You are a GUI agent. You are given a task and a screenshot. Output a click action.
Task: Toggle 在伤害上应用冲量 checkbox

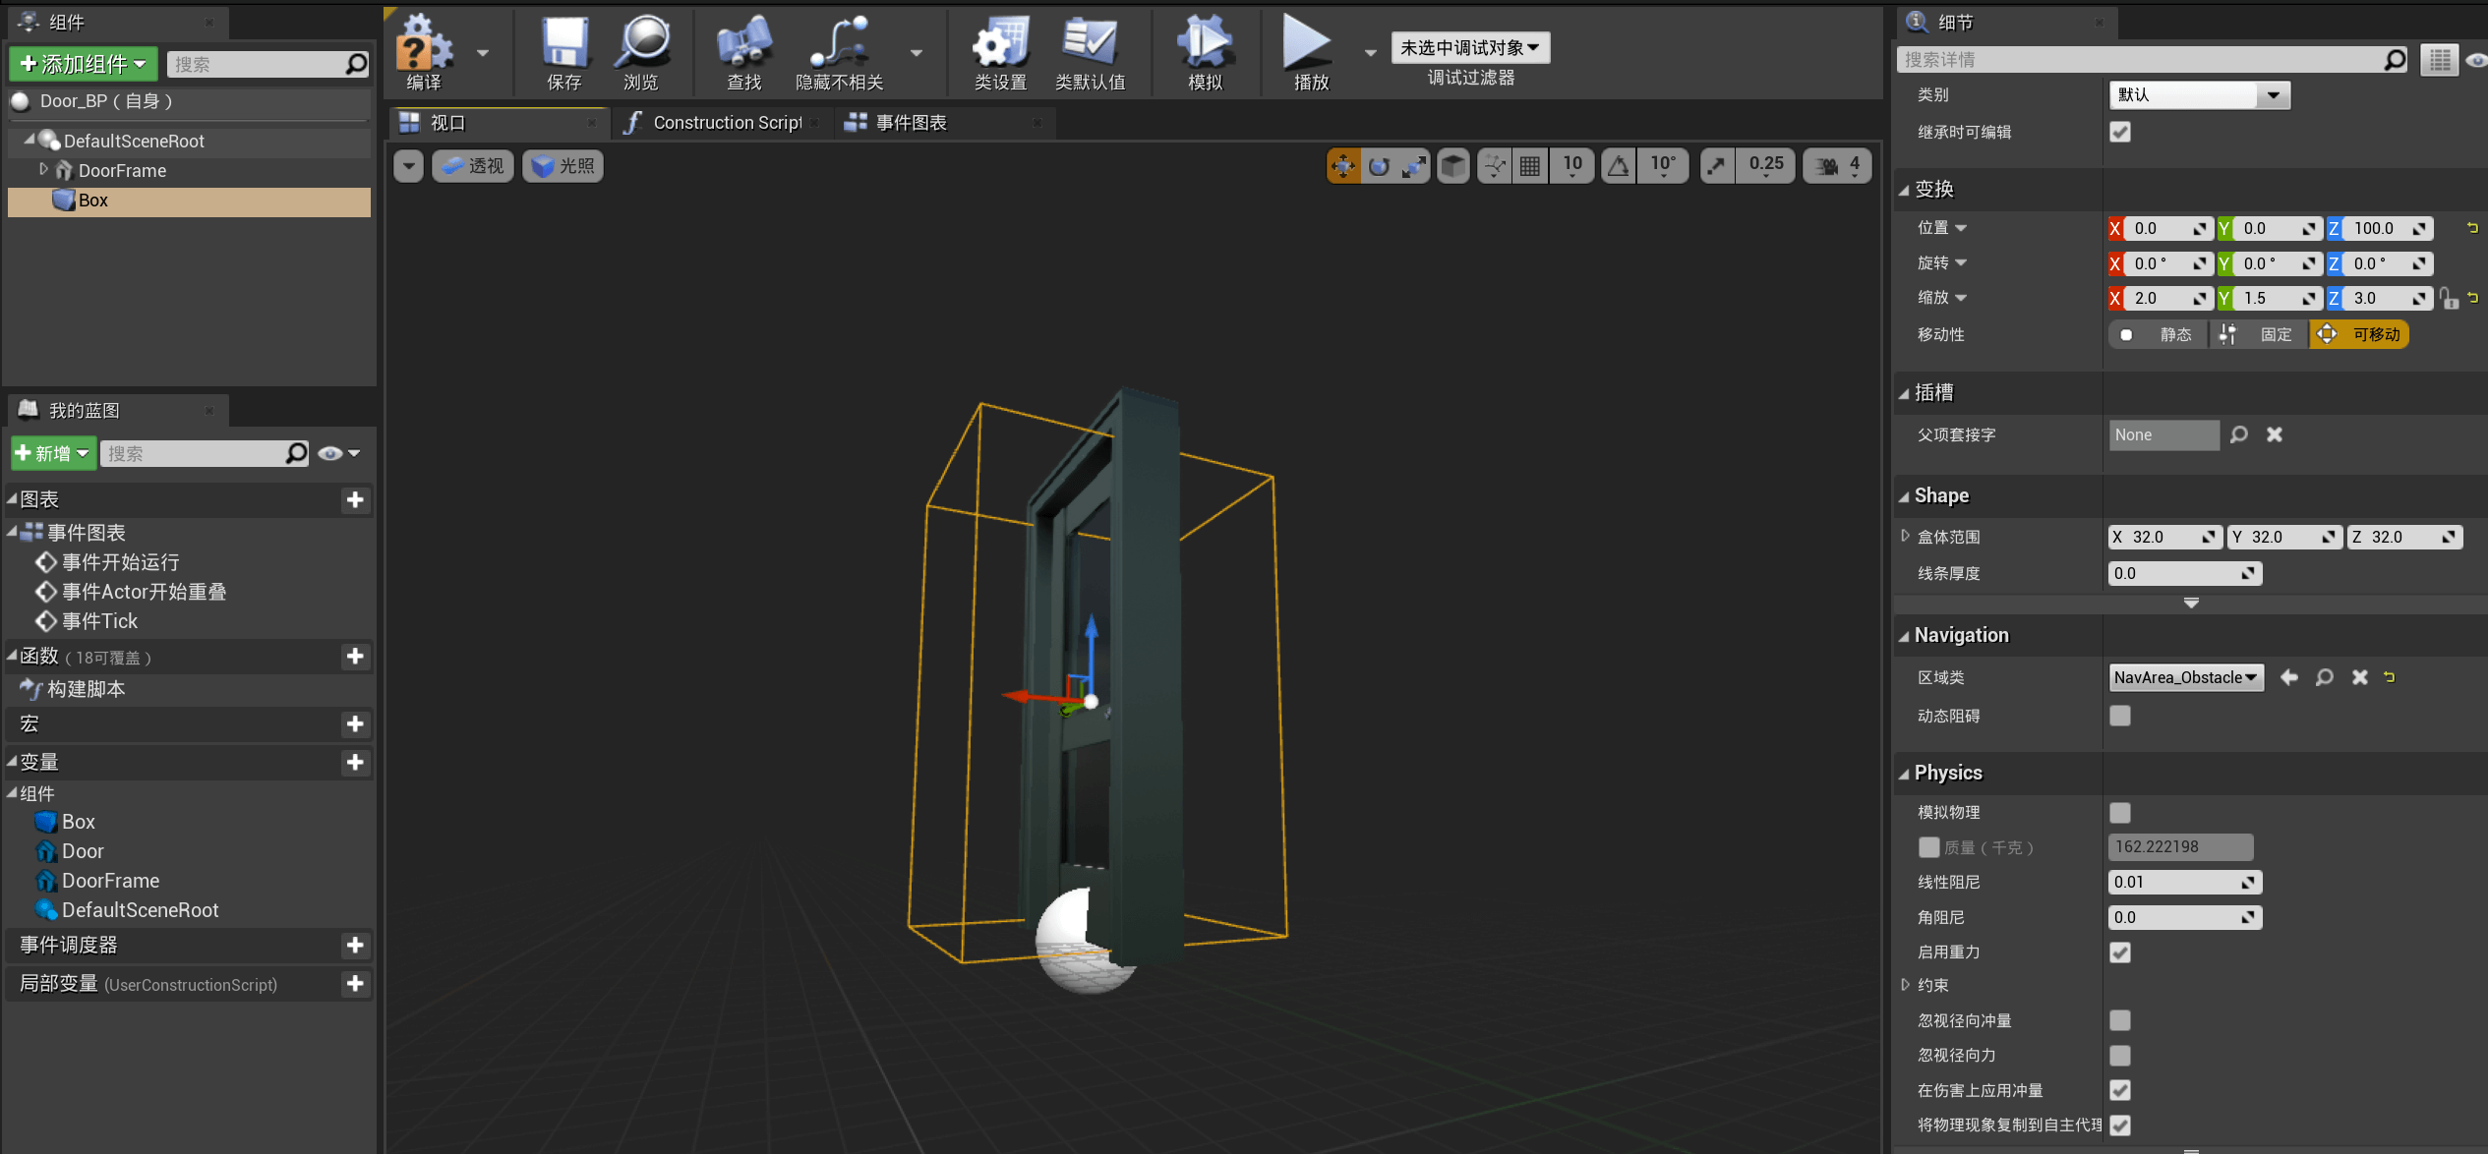(2120, 1090)
